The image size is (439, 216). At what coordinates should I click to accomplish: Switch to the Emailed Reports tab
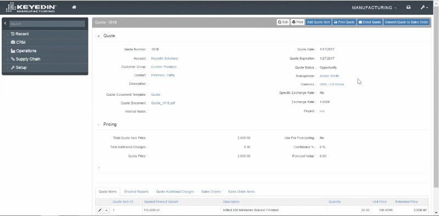point(136,192)
